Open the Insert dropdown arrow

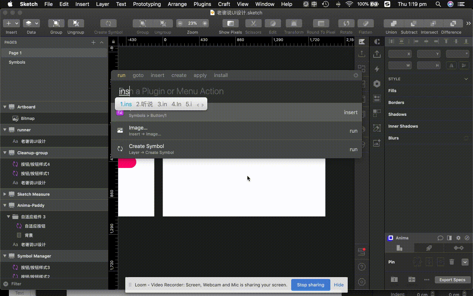17,23
